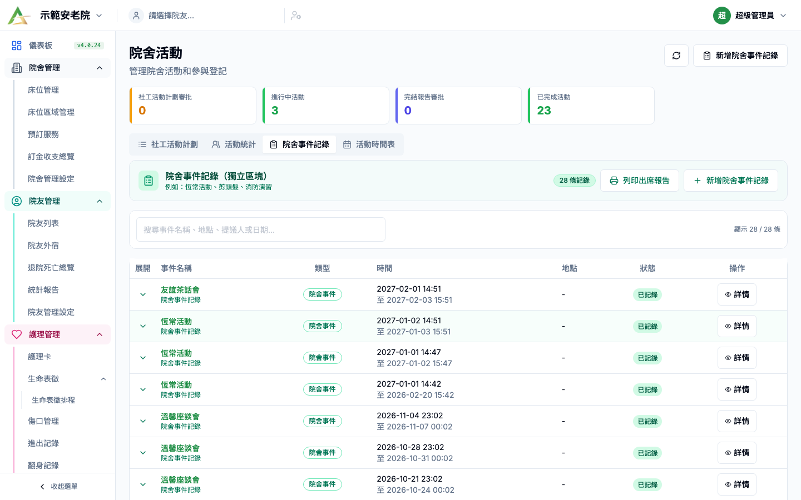Expand the 恆常活動 row dated 2027-01-01 14:47
Viewport: 801px width, 500px height.
coord(143,358)
